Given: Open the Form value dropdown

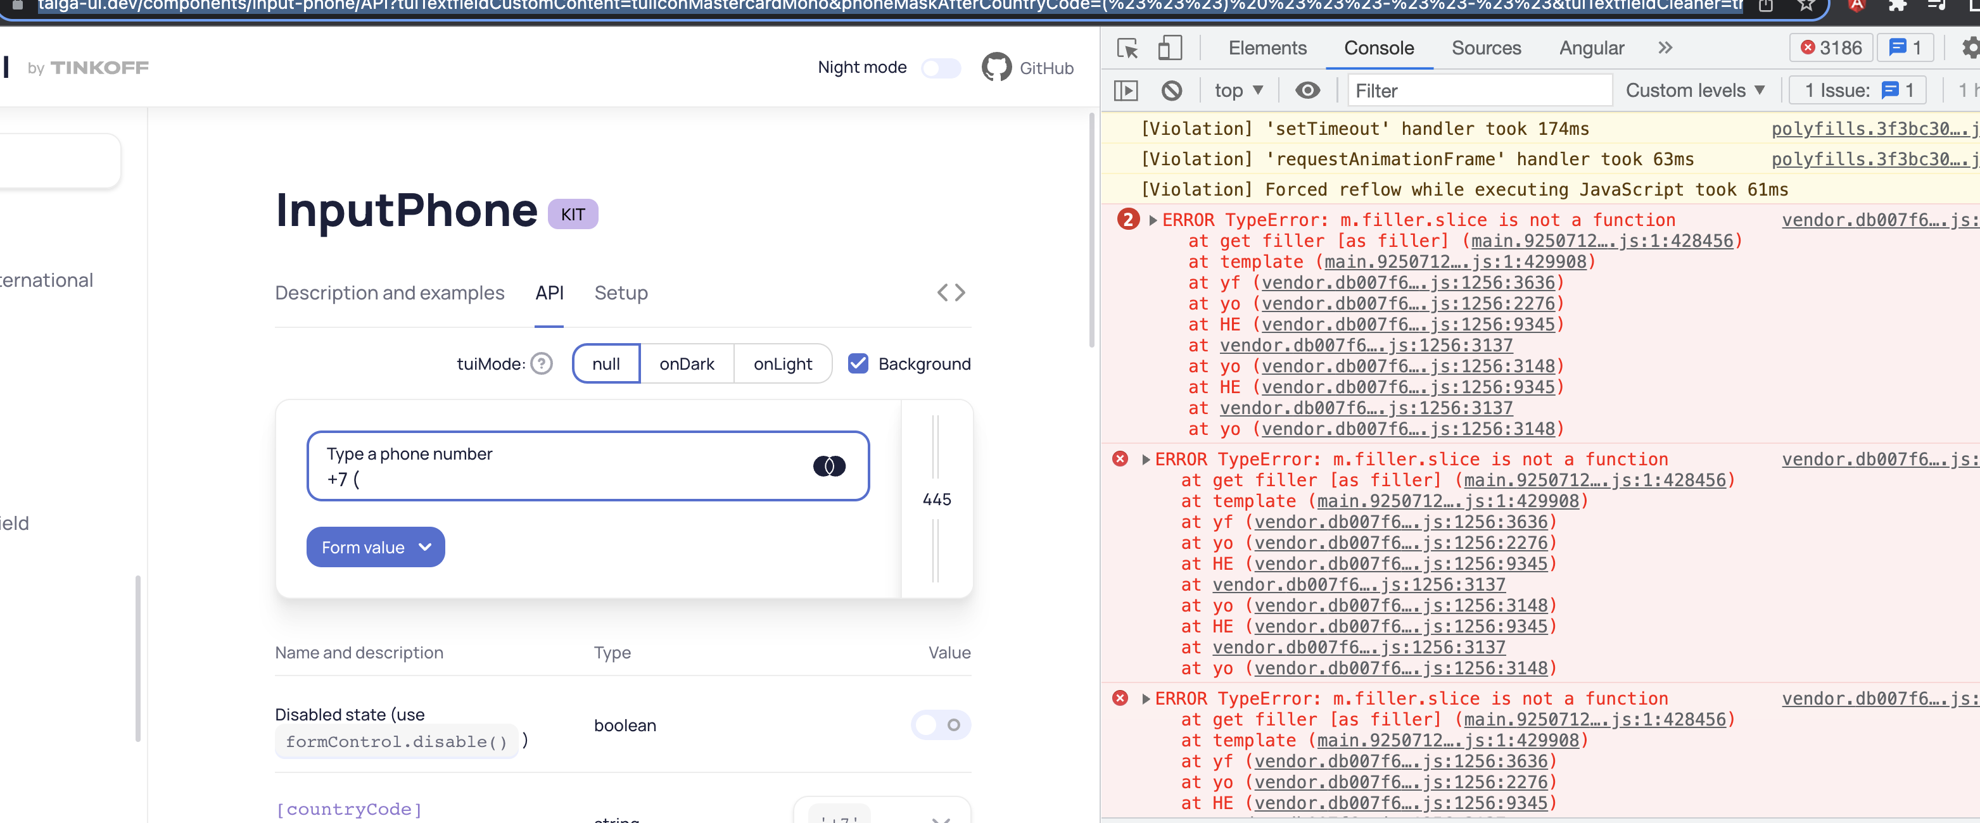Looking at the screenshot, I should click(375, 547).
